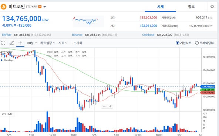Screen dimensions: 219x136
Task: Click the 초기화 reset button
Action: (x=78, y=43)
